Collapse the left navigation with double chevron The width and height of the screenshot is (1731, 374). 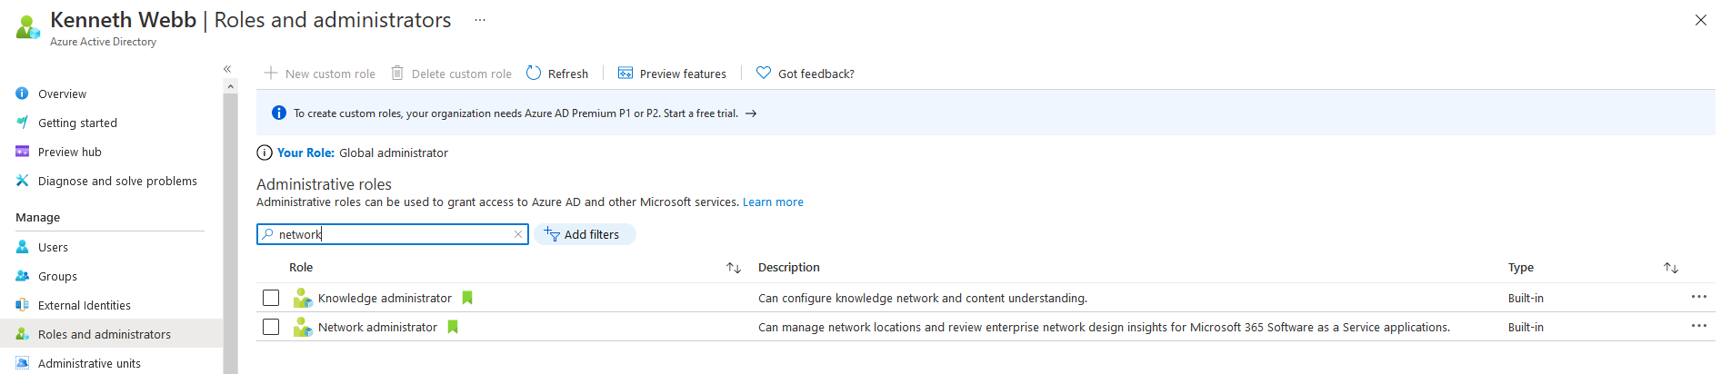point(227,69)
